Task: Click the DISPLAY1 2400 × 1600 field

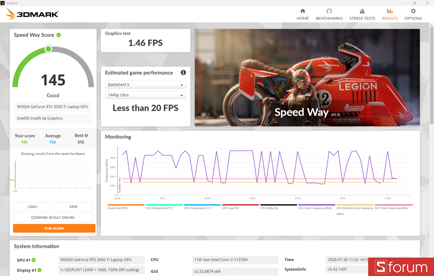Action: click(102, 270)
